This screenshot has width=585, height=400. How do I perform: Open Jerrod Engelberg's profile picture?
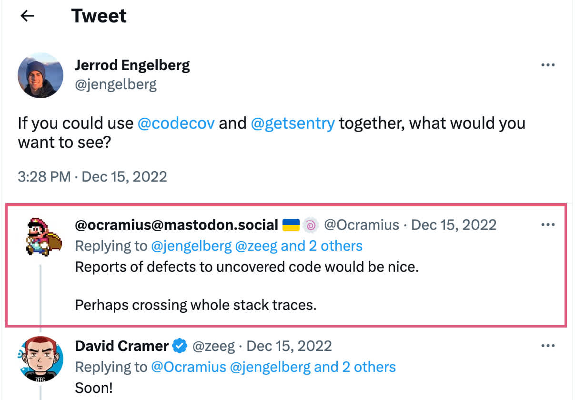click(x=40, y=75)
